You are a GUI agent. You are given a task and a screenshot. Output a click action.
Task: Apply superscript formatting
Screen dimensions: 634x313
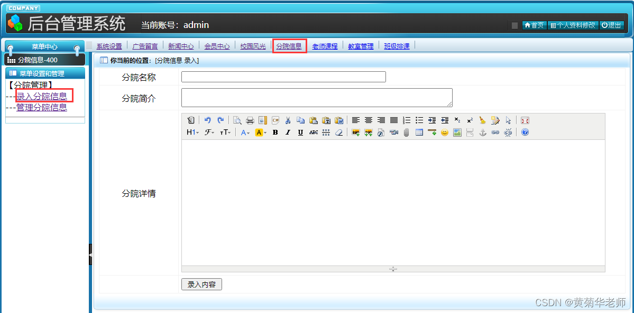click(470, 120)
